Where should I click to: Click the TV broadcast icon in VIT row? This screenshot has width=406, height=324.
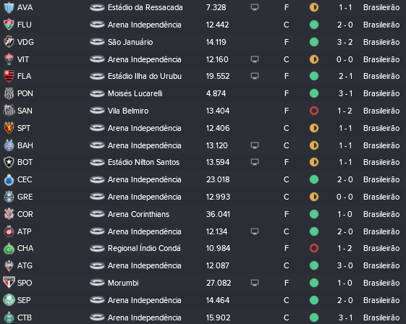[x=255, y=59]
